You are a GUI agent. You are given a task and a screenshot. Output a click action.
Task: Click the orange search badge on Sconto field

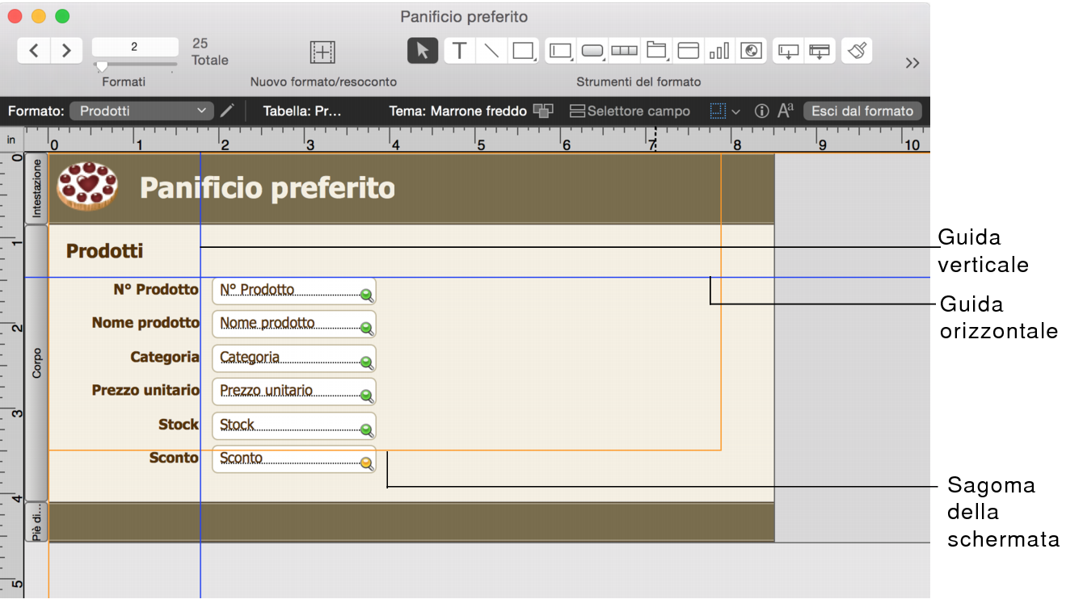pos(367,463)
